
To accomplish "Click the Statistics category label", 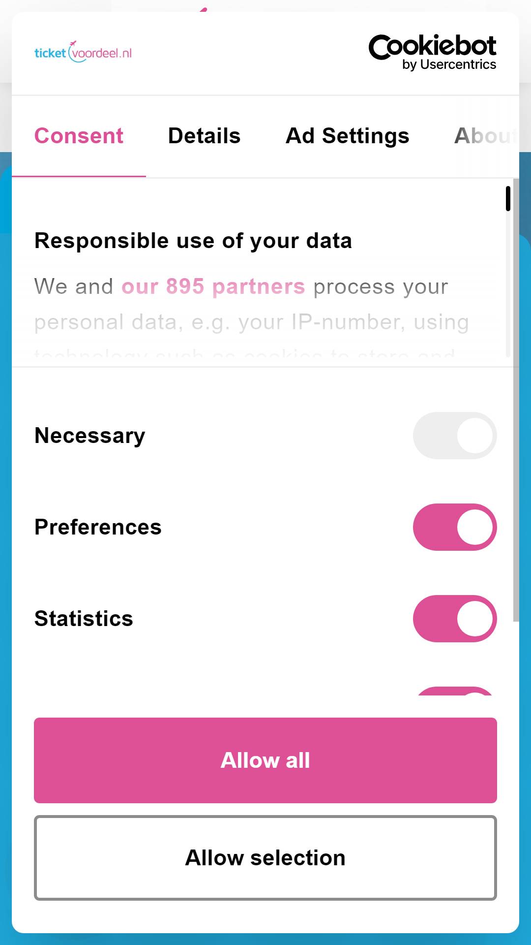I will coord(84,619).
